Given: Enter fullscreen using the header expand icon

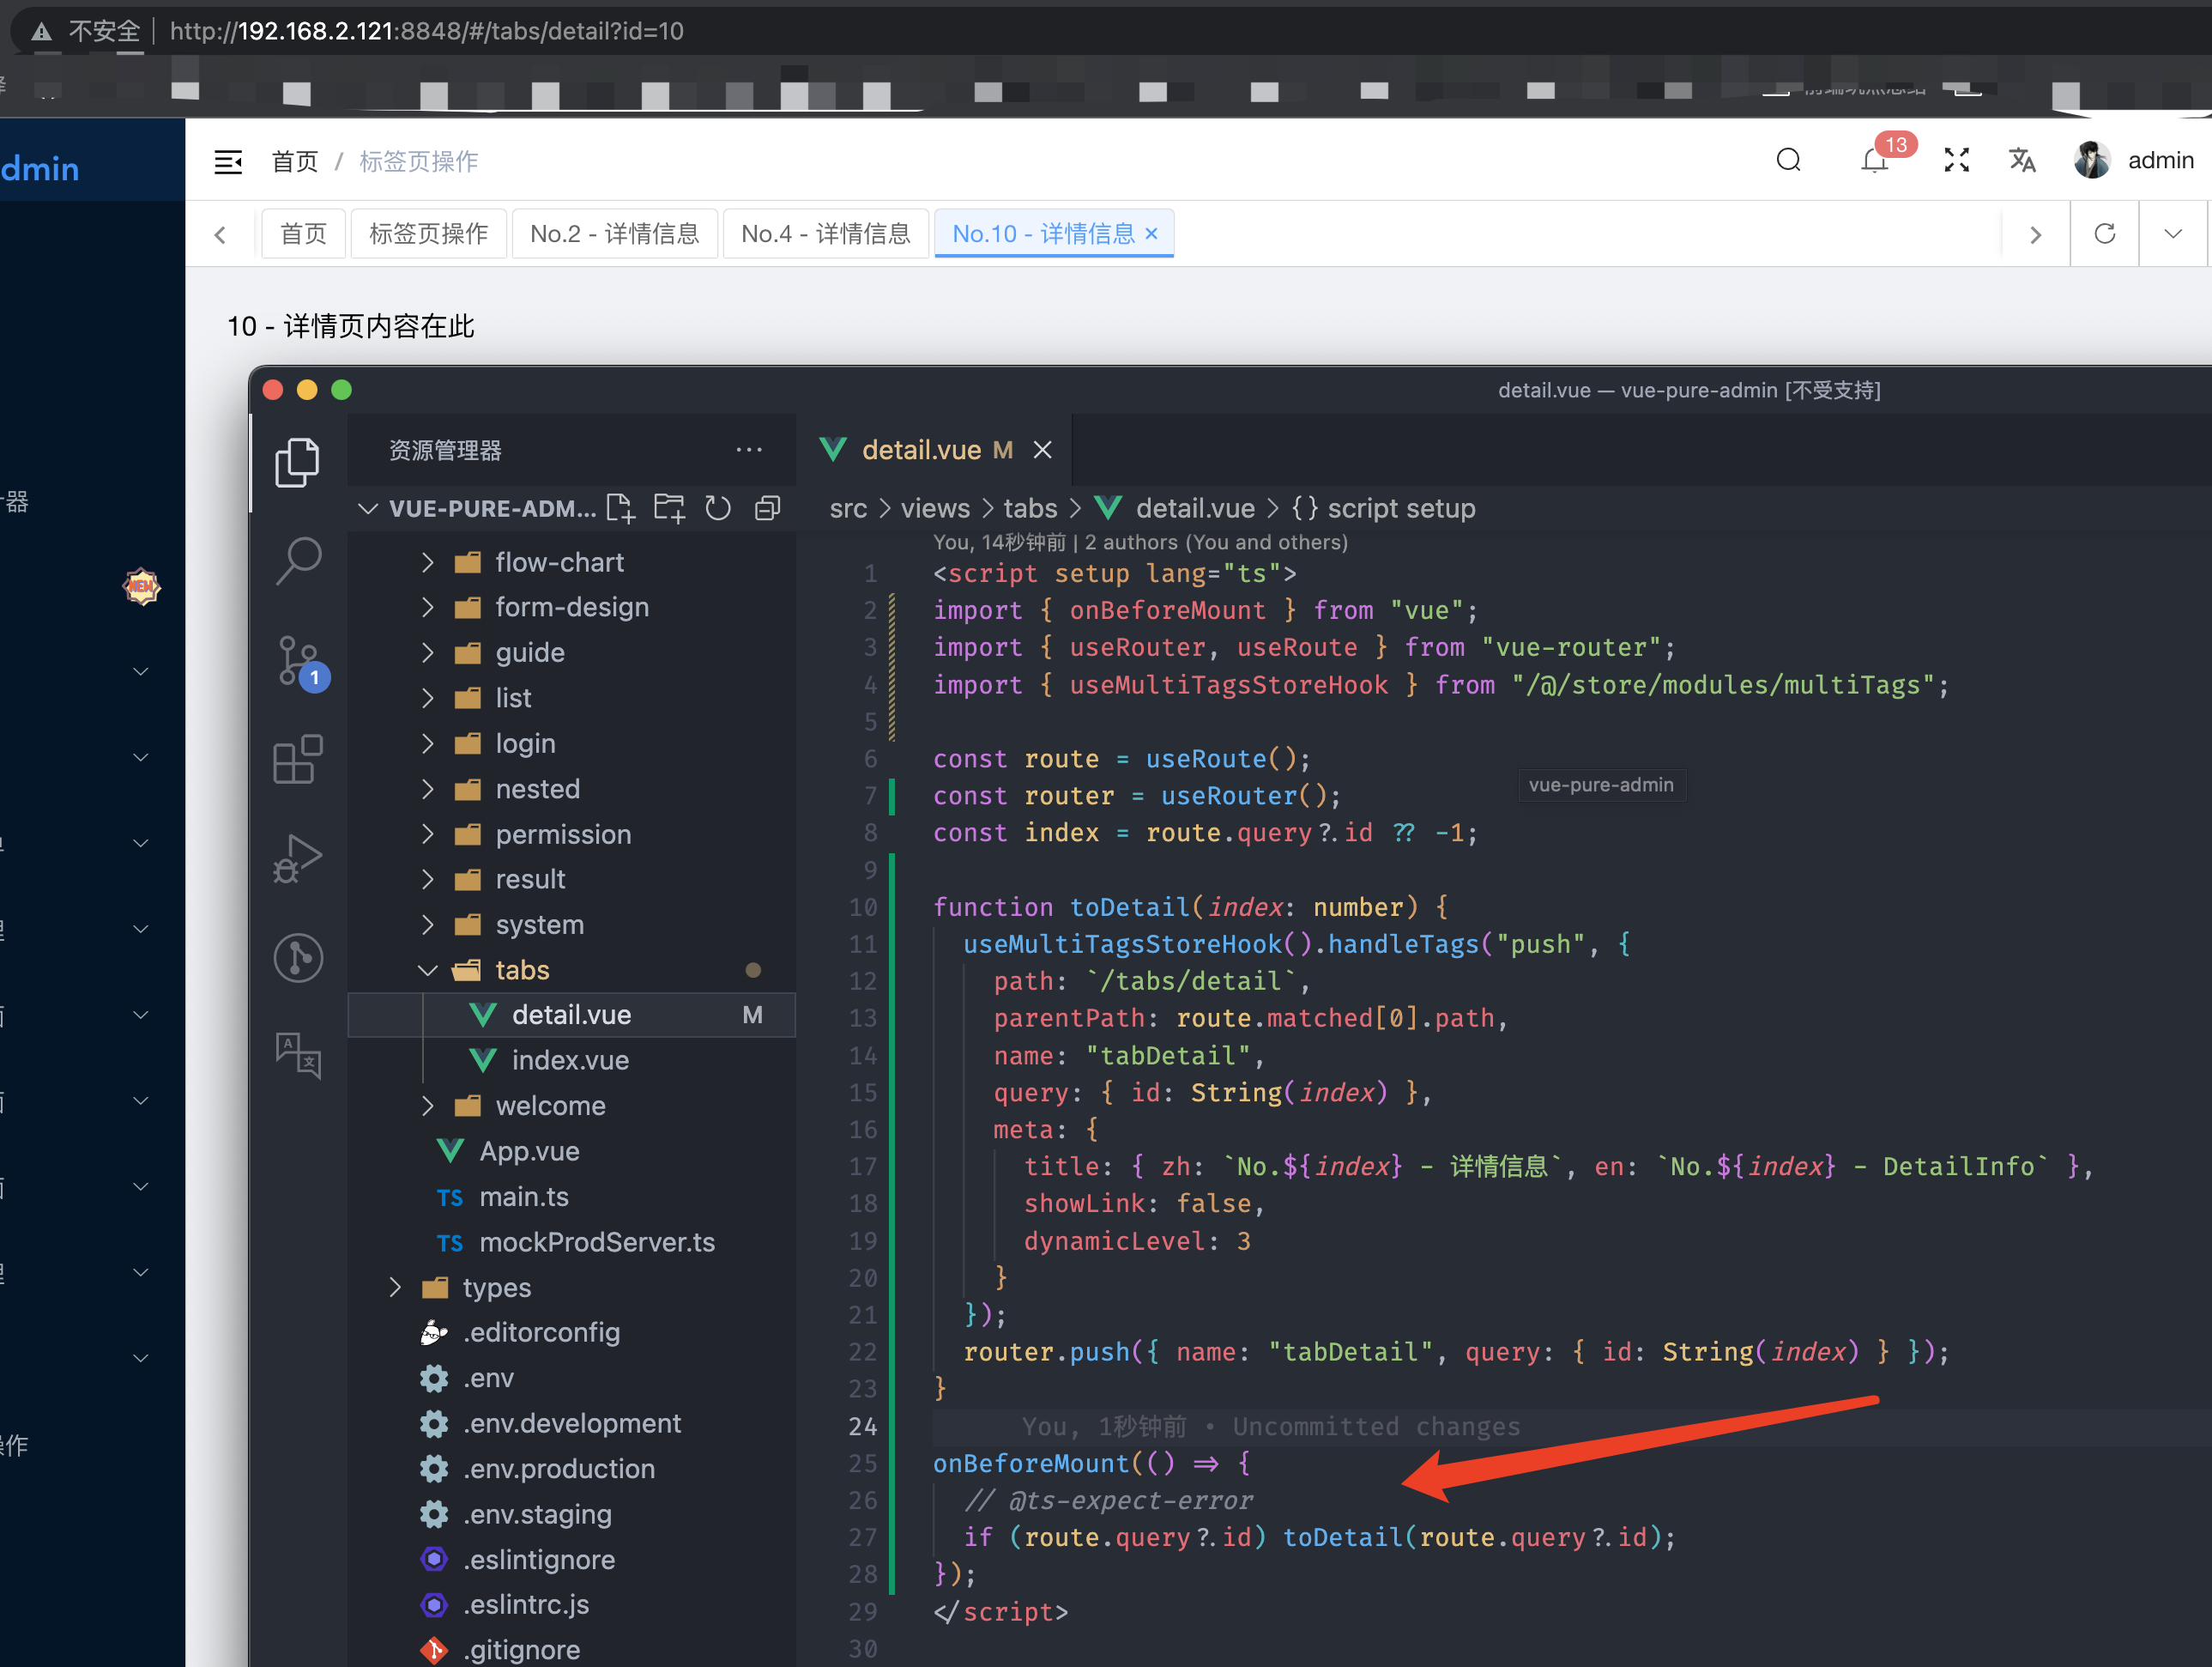Looking at the screenshot, I should 1957,161.
